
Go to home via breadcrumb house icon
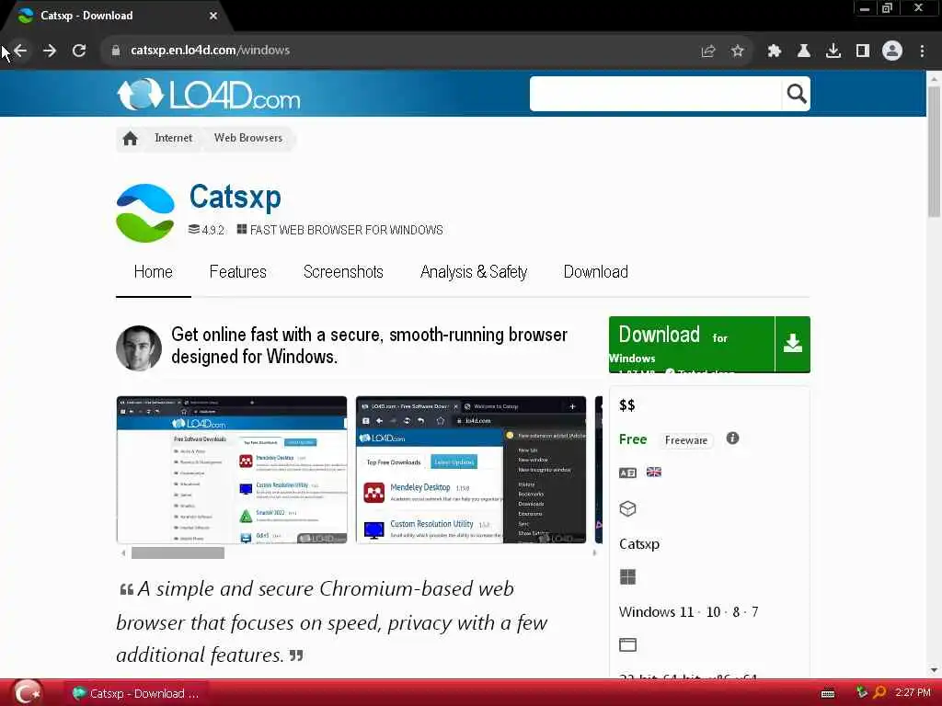tap(130, 139)
